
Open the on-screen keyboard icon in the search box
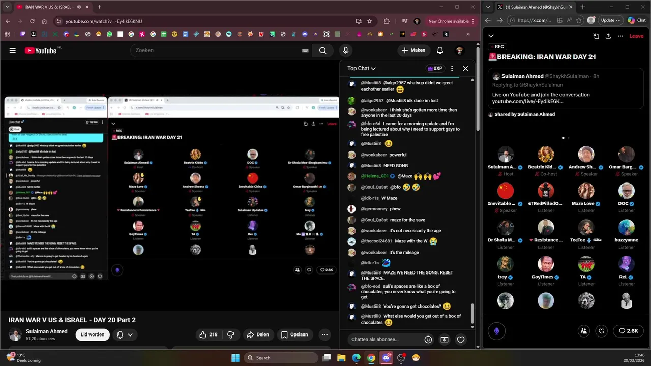point(305,50)
